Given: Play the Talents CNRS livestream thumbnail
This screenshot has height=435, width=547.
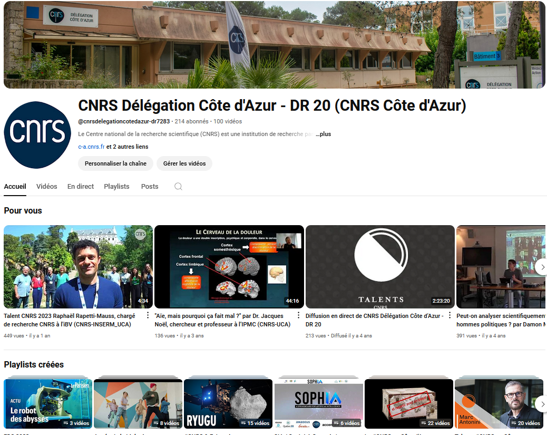Looking at the screenshot, I should pyautogui.click(x=380, y=267).
